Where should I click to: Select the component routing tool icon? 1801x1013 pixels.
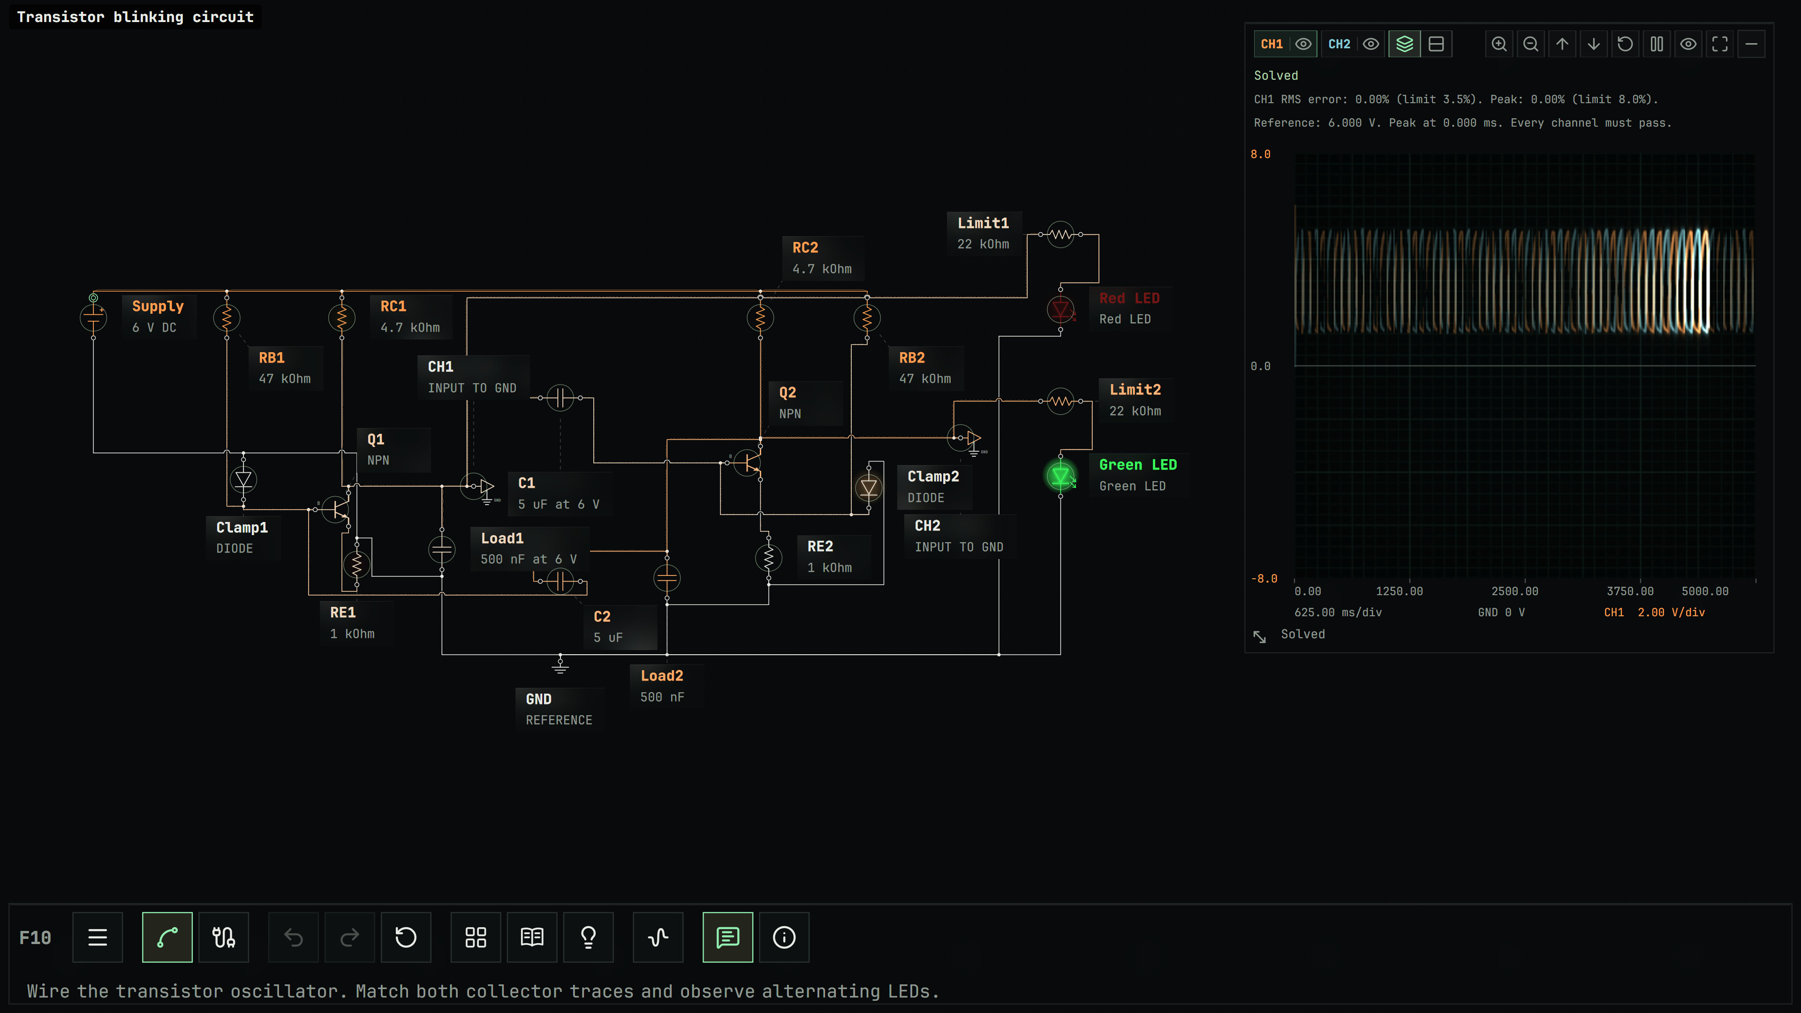[224, 937]
